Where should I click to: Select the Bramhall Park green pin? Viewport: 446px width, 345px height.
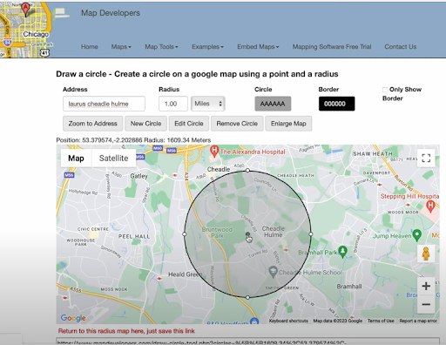click(343, 252)
